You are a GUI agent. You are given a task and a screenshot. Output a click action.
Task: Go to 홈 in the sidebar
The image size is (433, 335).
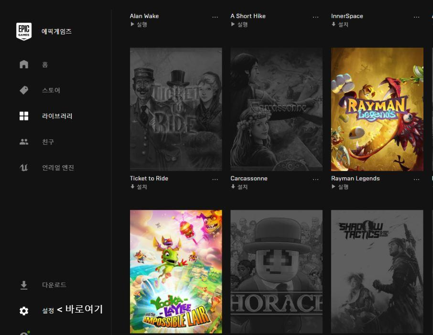coord(45,65)
